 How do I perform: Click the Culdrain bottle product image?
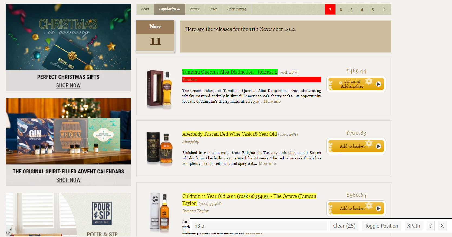pyautogui.click(x=160, y=213)
